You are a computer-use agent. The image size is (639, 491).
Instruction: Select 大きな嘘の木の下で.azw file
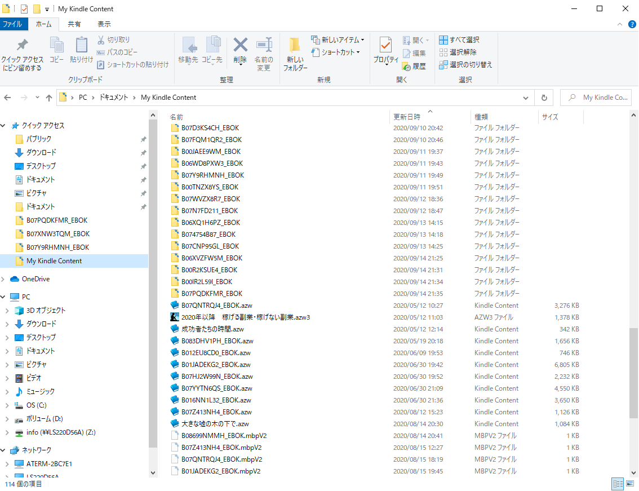pyautogui.click(x=215, y=424)
